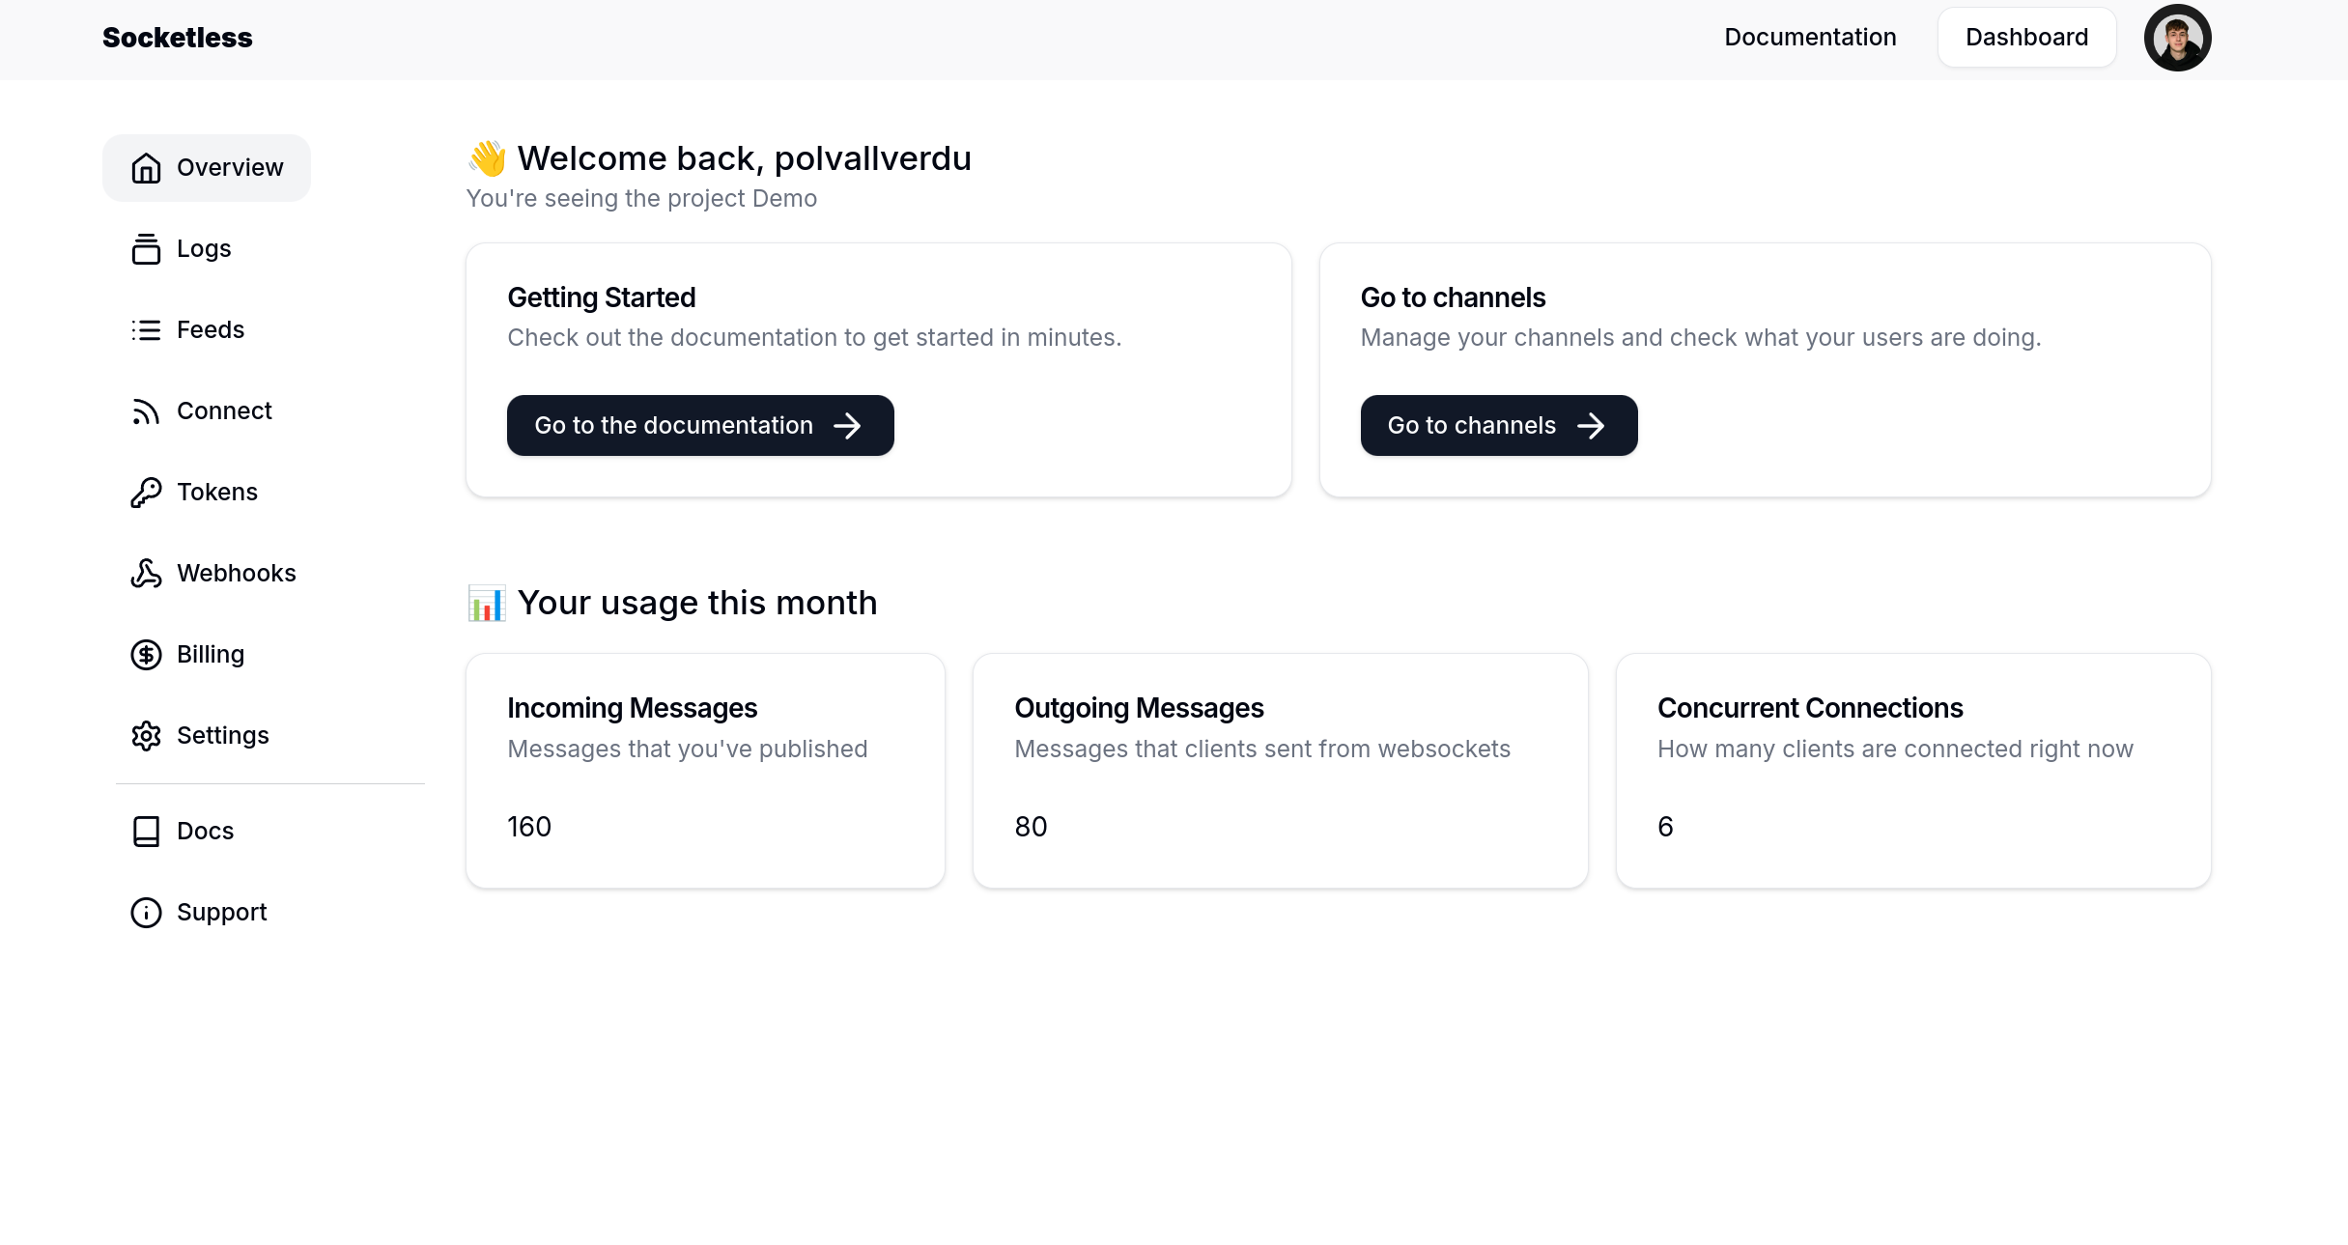Select the Feeds list icon
The image size is (2348, 1245).
(146, 330)
